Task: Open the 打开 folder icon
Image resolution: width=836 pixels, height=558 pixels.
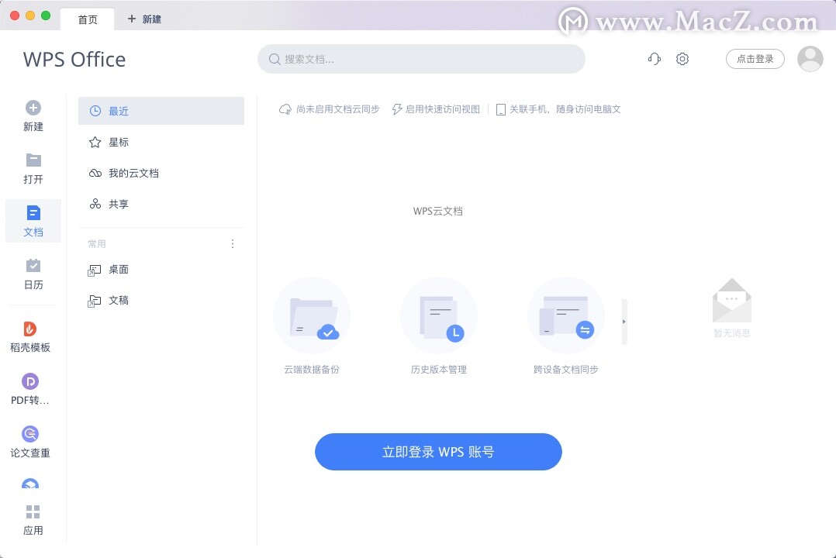Action: (33, 160)
